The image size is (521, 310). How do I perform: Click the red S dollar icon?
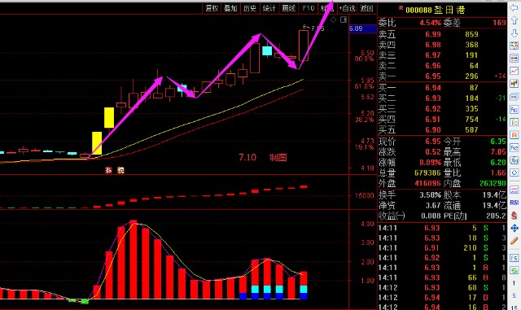tap(514, 216)
